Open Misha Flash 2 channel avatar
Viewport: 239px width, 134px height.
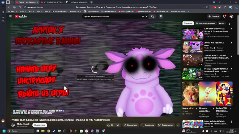(13, 125)
